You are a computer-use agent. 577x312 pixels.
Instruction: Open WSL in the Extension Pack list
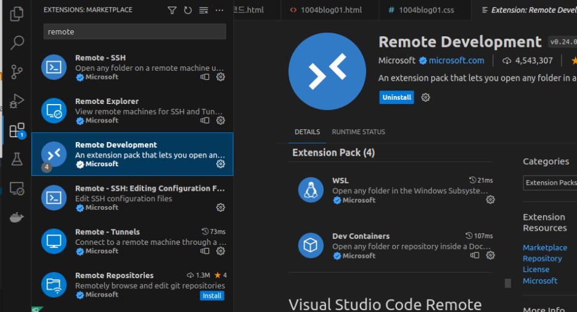[x=391, y=190]
